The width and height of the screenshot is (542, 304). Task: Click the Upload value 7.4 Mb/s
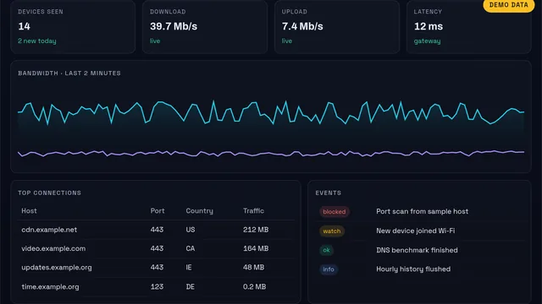[x=302, y=26]
